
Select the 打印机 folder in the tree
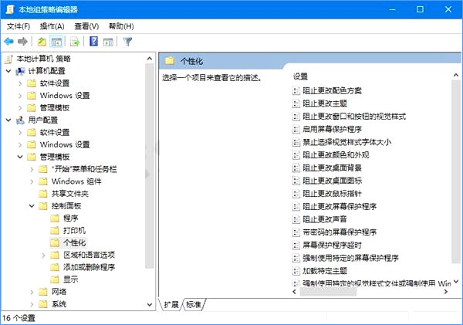pos(75,230)
